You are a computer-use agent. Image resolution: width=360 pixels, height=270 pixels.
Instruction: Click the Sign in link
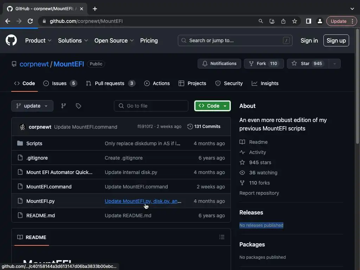coord(309,40)
